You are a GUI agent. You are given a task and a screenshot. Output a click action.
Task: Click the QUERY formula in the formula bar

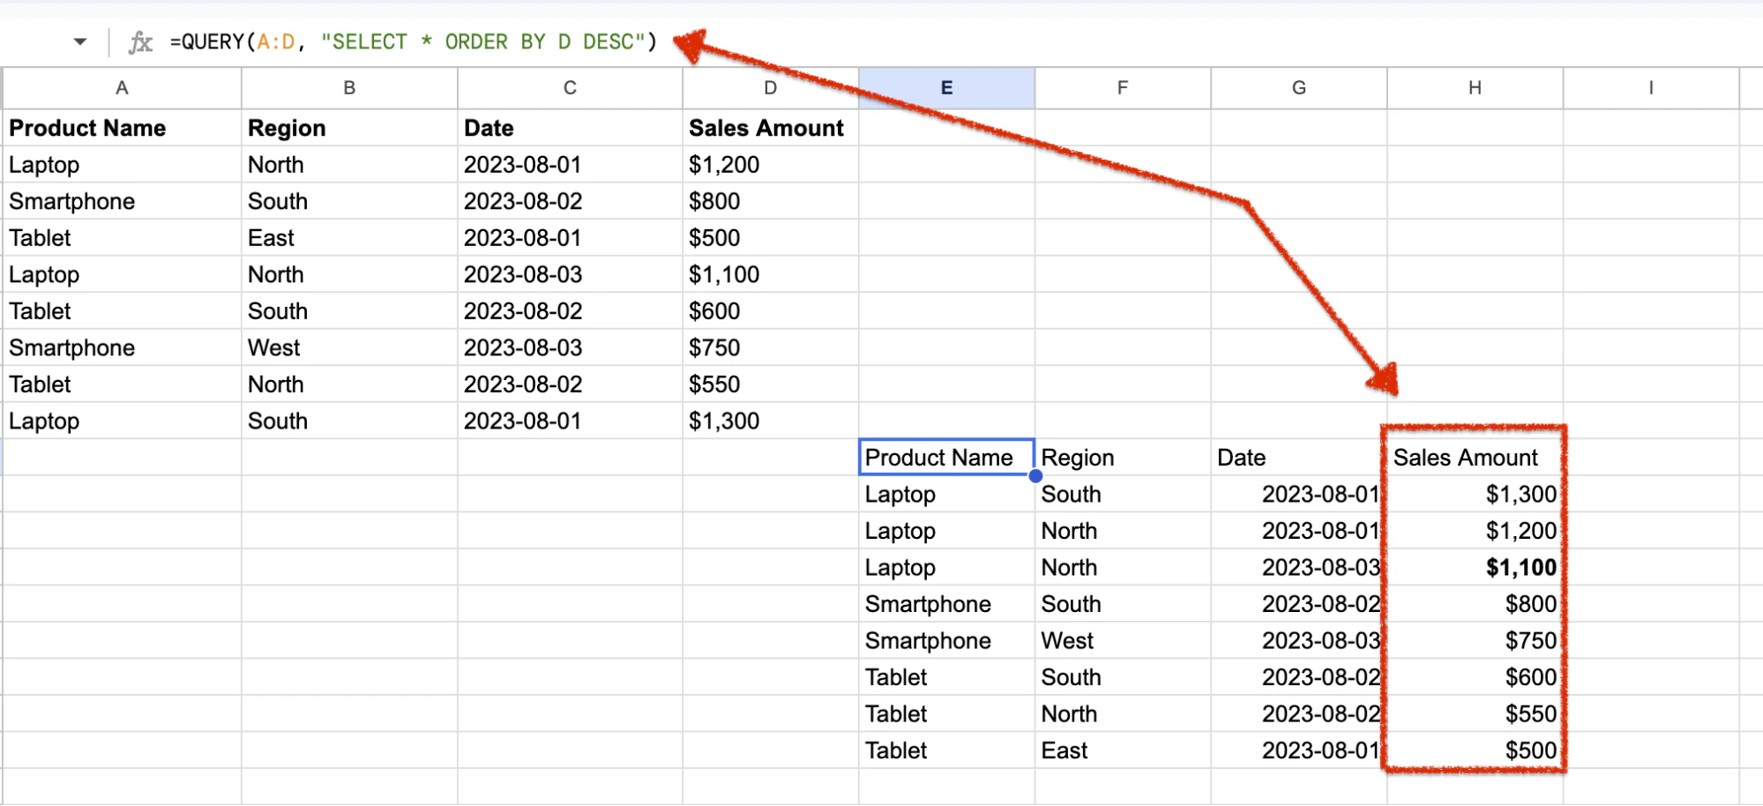[x=414, y=41]
